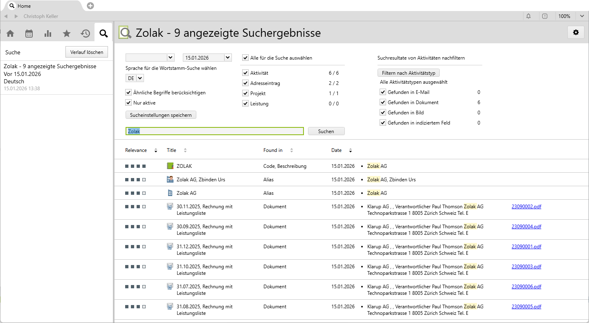The image size is (589, 323).
Task: Click the Zolak search input field
Action: click(x=214, y=131)
